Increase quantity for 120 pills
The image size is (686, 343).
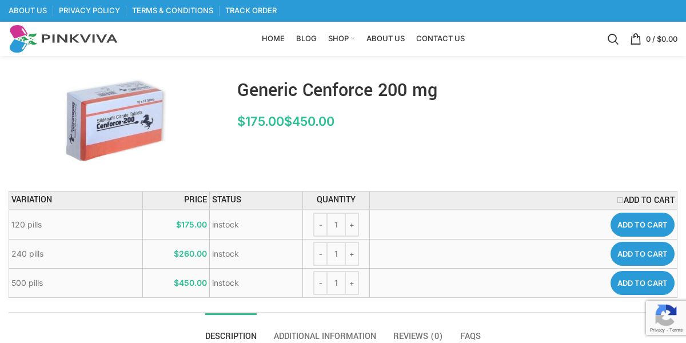coord(352,225)
